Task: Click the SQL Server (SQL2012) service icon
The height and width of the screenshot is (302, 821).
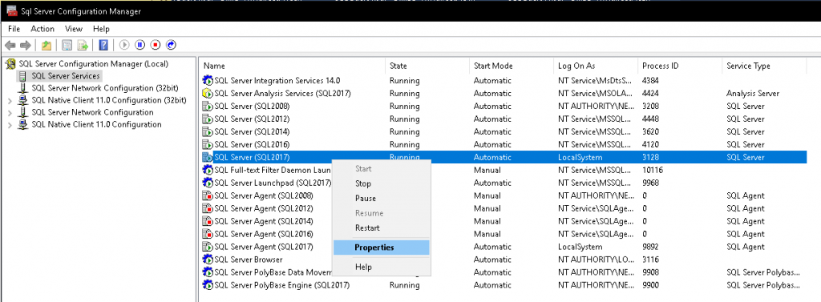Action: (x=208, y=119)
